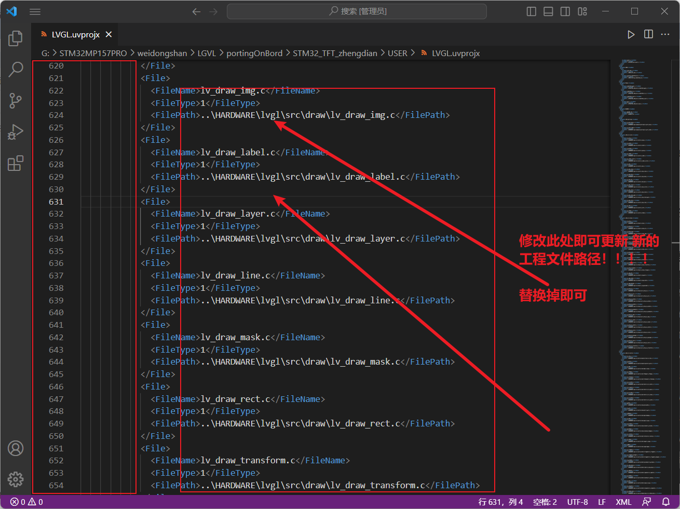
Task: Open the customize layout menu
Action: click(582, 11)
